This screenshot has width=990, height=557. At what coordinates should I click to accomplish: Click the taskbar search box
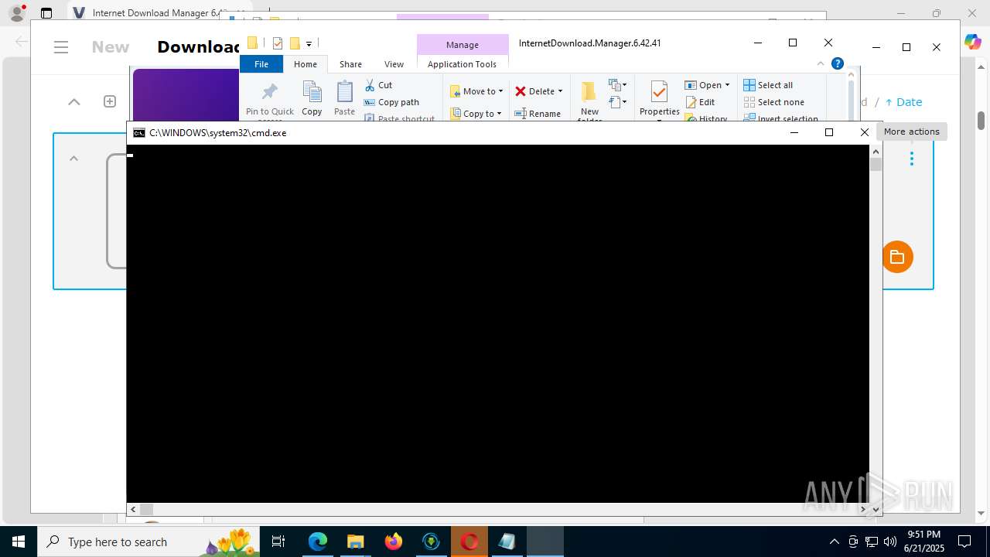point(147,542)
